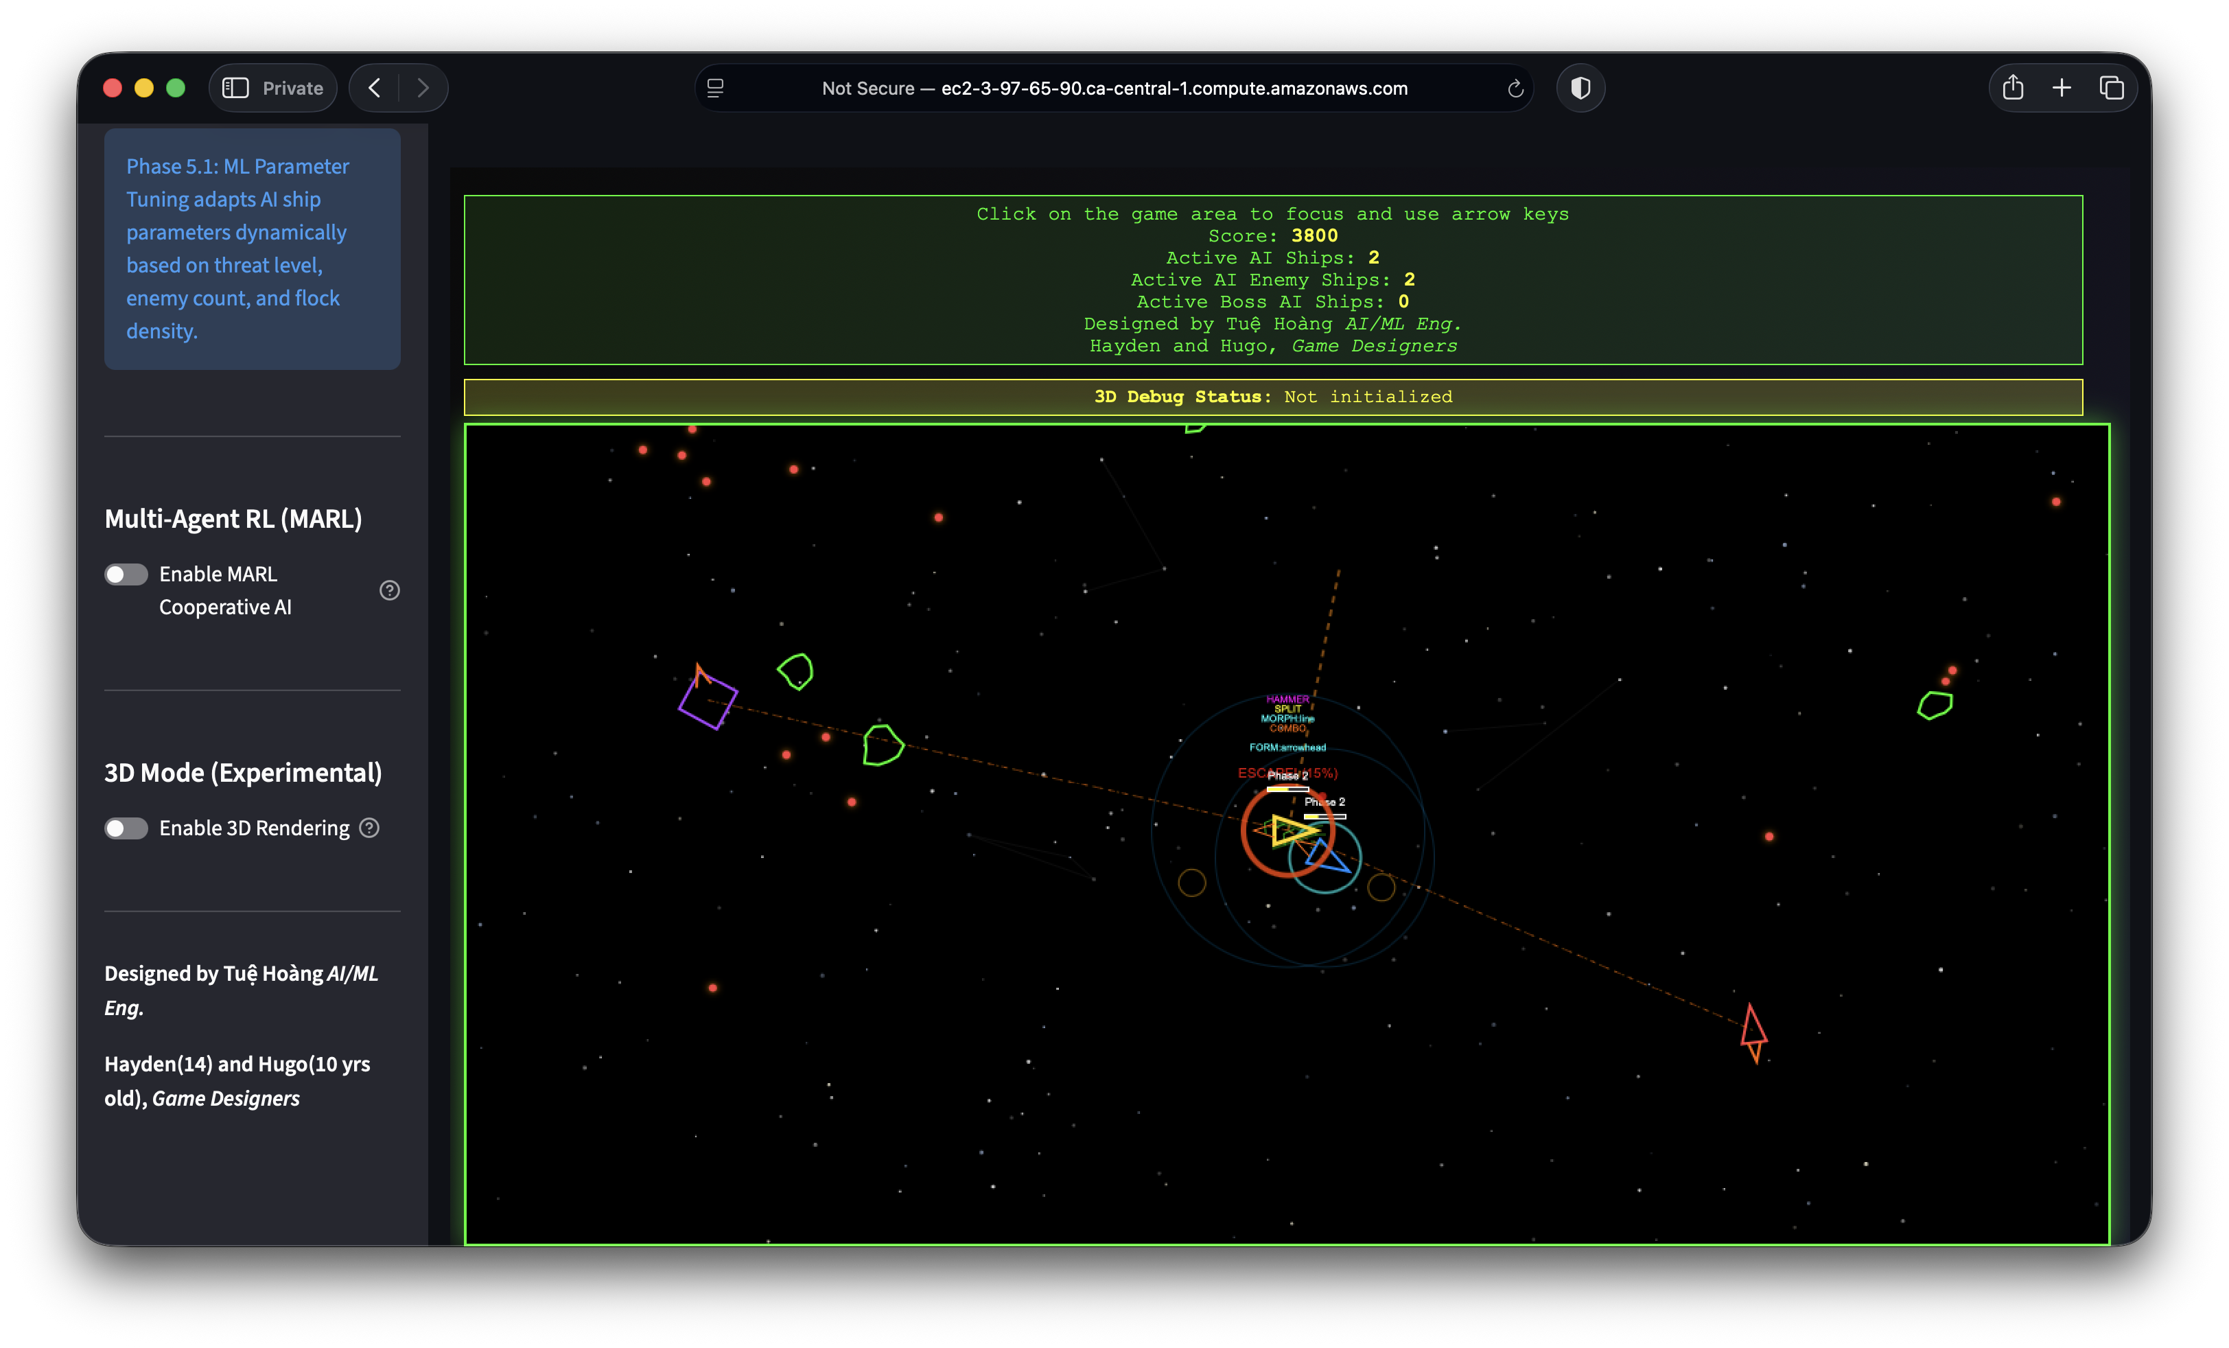This screenshot has height=1348, width=2229.
Task: Select the purple enemy ship
Action: click(x=709, y=699)
